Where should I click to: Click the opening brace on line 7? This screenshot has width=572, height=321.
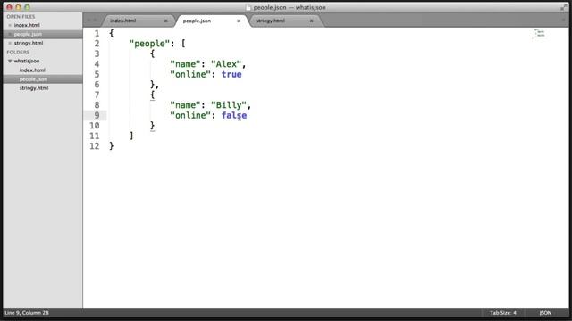pos(152,95)
